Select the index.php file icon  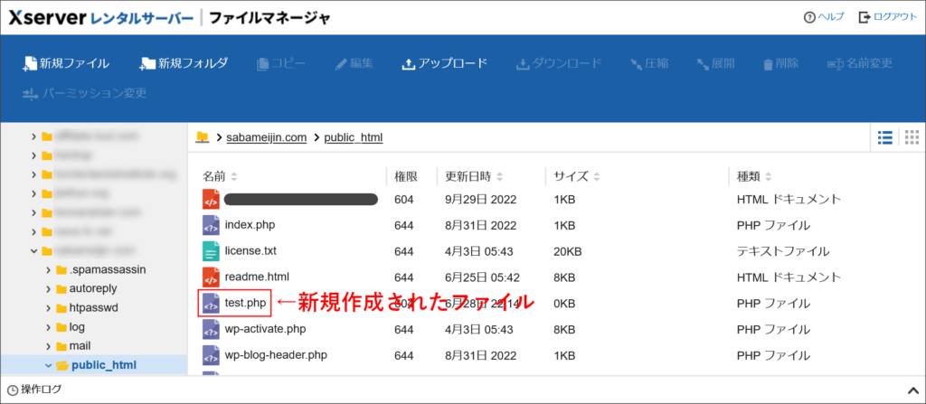click(211, 225)
